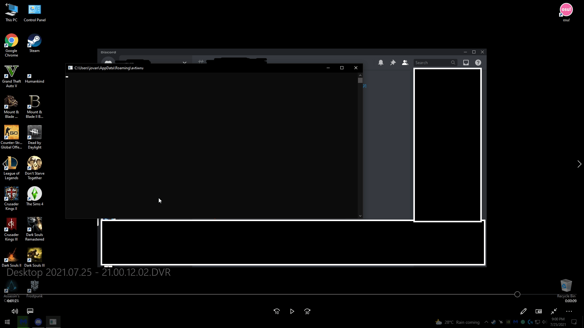The image size is (584, 328).
Task: Open Discord pinned messages
Action: [393, 63]
